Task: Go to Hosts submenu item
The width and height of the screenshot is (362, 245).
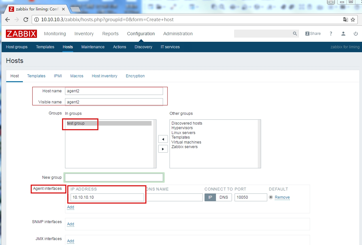Action: 68,47
